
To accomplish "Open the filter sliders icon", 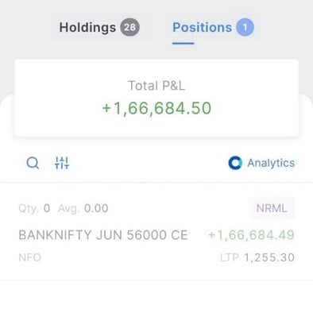I will [62, 163].
